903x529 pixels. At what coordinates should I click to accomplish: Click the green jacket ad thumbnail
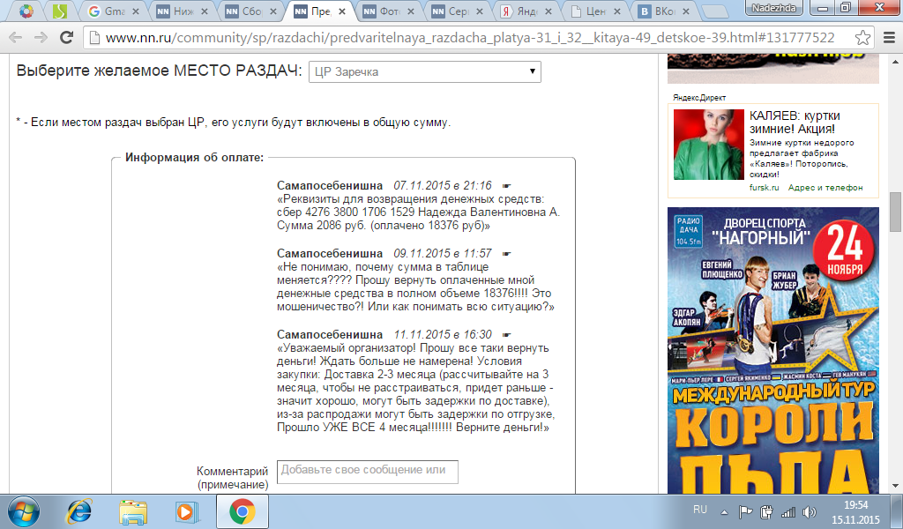tap(709, 145)
